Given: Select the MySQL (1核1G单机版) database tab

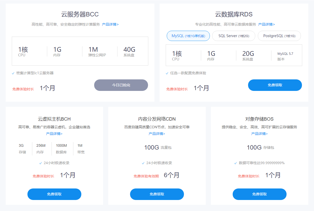Looking at the screenshot, I should (x=188, y=36).
